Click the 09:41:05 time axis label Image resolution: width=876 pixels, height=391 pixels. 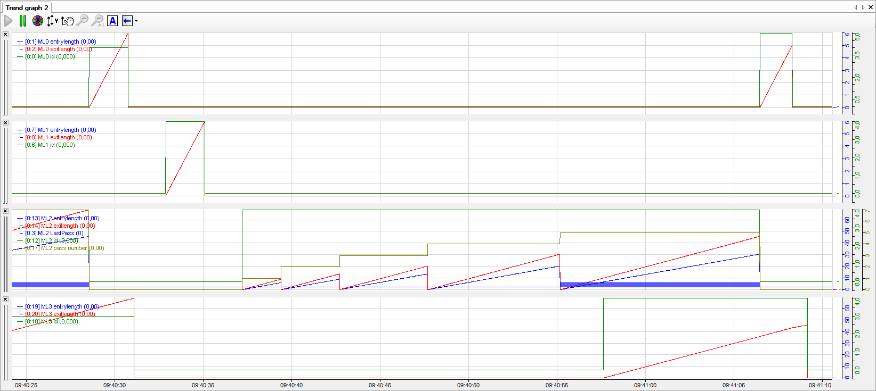tap(734, 385)
